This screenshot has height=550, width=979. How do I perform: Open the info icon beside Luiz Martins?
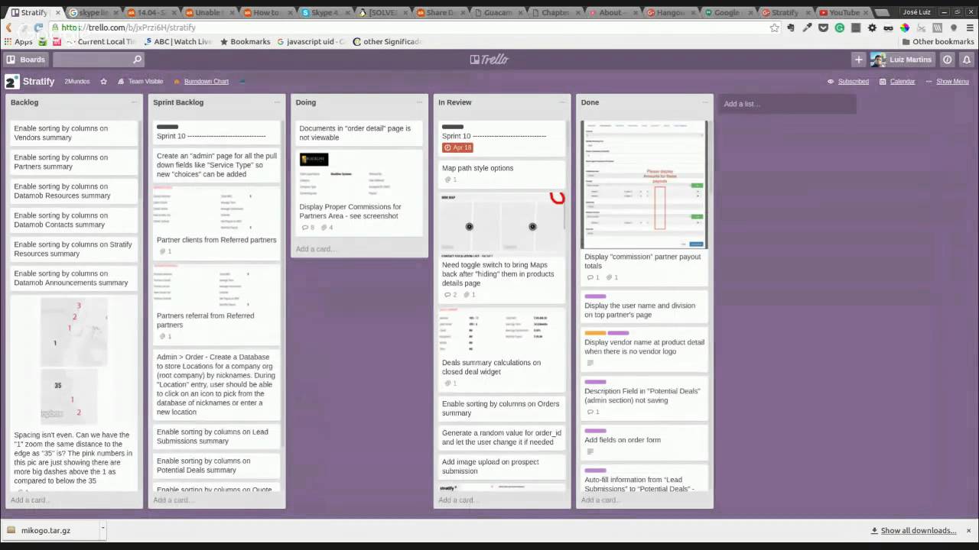coord(948,60)
